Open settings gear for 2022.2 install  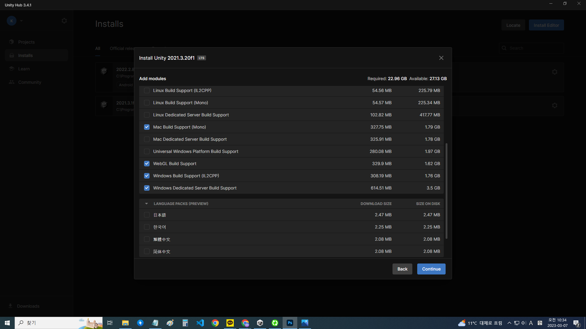click(555, 72)
